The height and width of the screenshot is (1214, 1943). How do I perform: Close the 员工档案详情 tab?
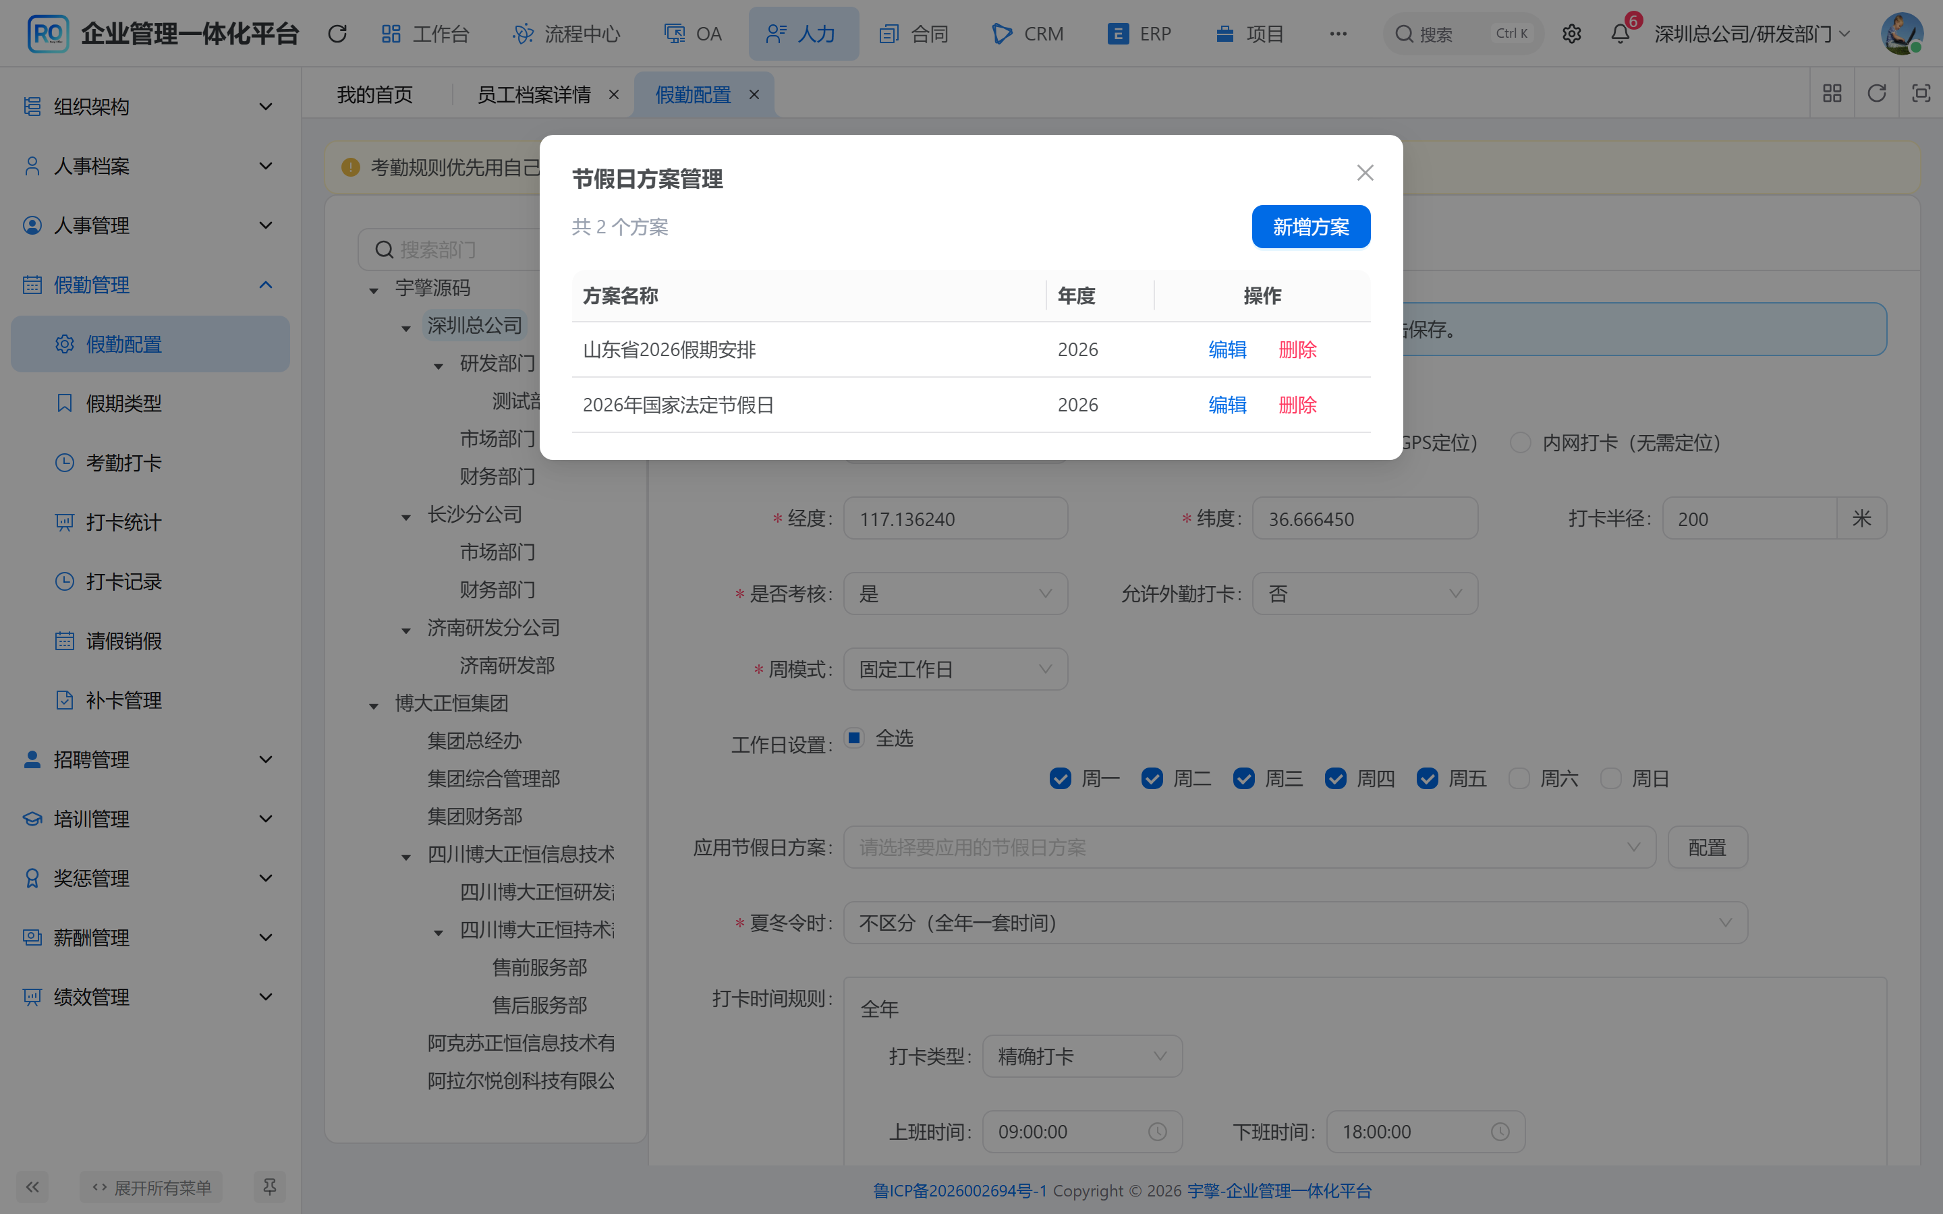tap(614, 94)
